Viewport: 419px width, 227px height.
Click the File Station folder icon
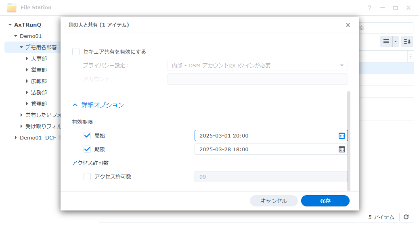click(x=11, y=8)
